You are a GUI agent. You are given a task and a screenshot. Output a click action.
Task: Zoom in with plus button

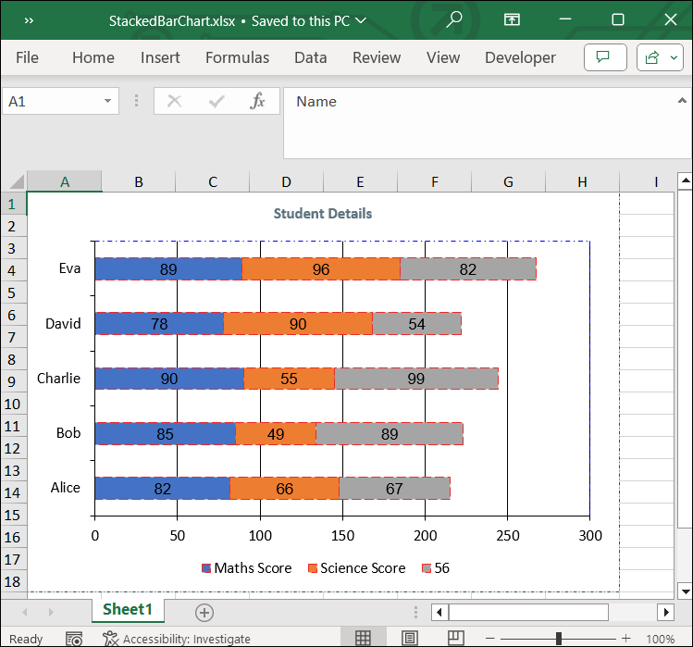(x=625, y=638)
